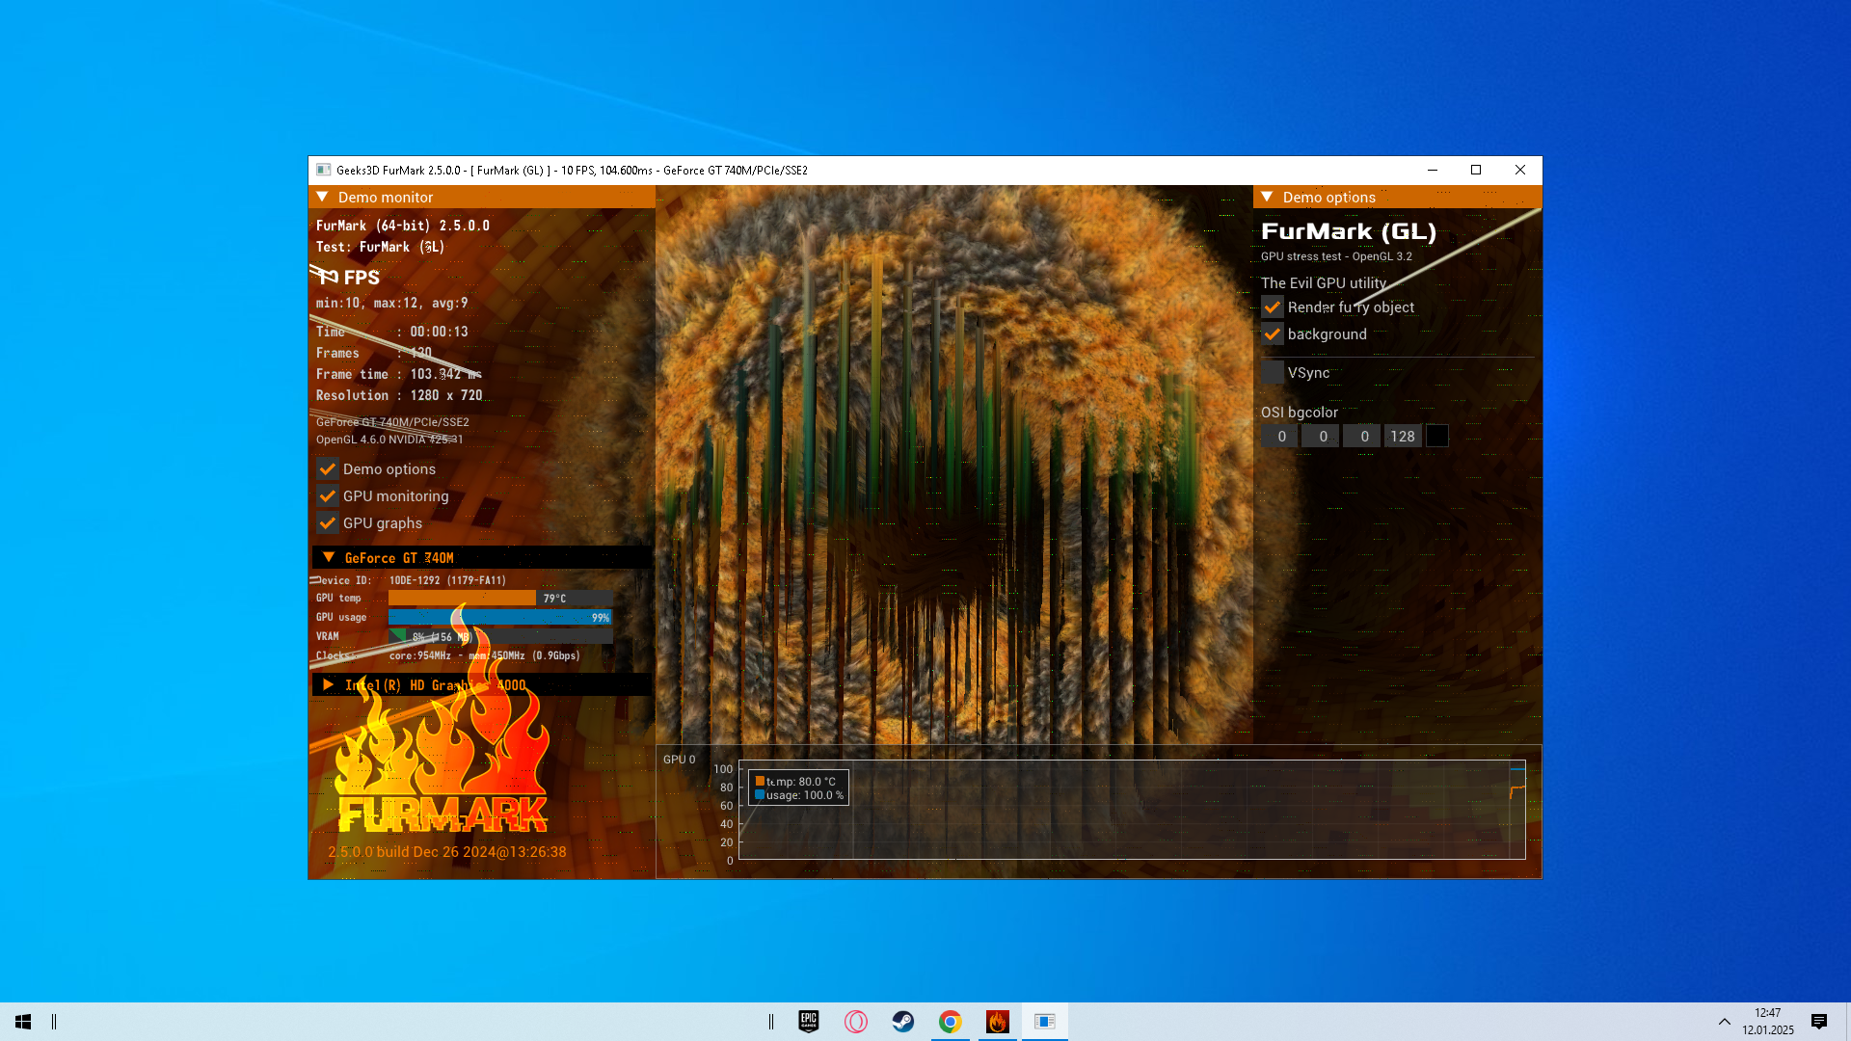Toggle the GPU monitoring checkbox
Image resolution: width=1851 pixels, height=1041 pixels.
pyautogui.click(x=328, y=496)
